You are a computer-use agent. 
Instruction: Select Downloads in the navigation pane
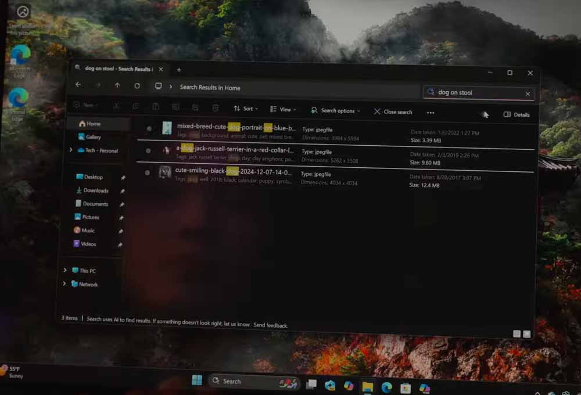point(95,191)
